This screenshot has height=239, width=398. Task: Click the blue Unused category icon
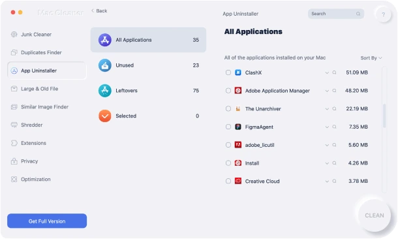(105, 65)
